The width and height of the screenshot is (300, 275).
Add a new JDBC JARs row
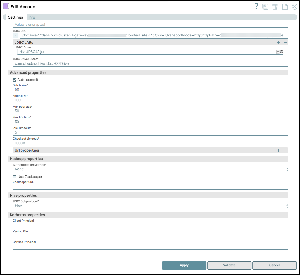(x=279, y=42)
